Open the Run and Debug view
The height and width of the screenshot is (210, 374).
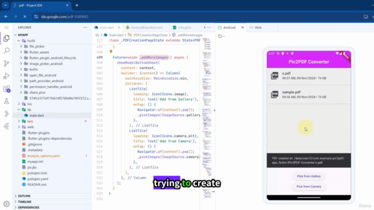click(6, 76)
